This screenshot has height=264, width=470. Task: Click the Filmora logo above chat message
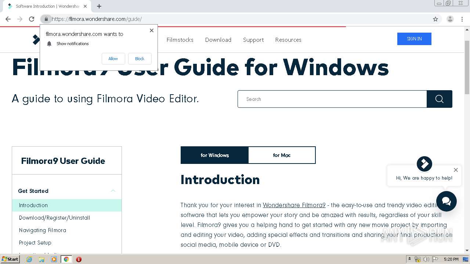pyautogui.click(x=424, y=164)
